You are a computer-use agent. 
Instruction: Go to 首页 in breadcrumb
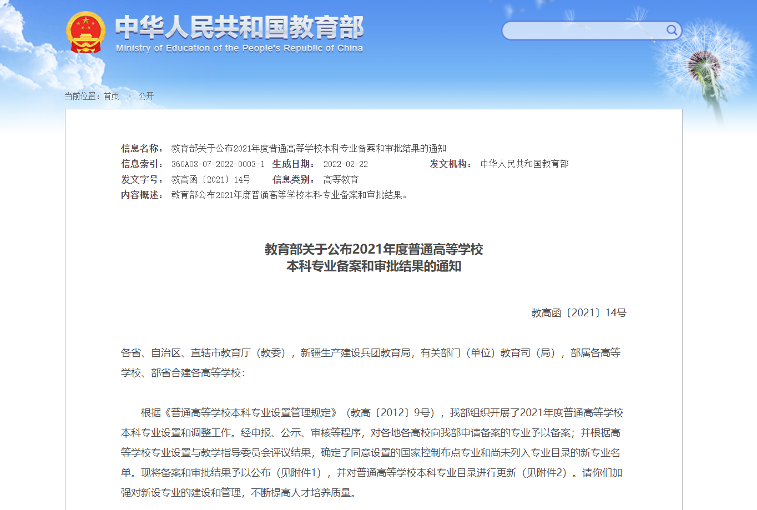(x=112, y=96)
